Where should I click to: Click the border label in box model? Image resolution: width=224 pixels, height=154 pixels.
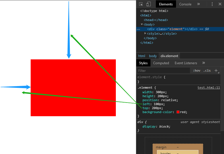click(x=166, y=153)
